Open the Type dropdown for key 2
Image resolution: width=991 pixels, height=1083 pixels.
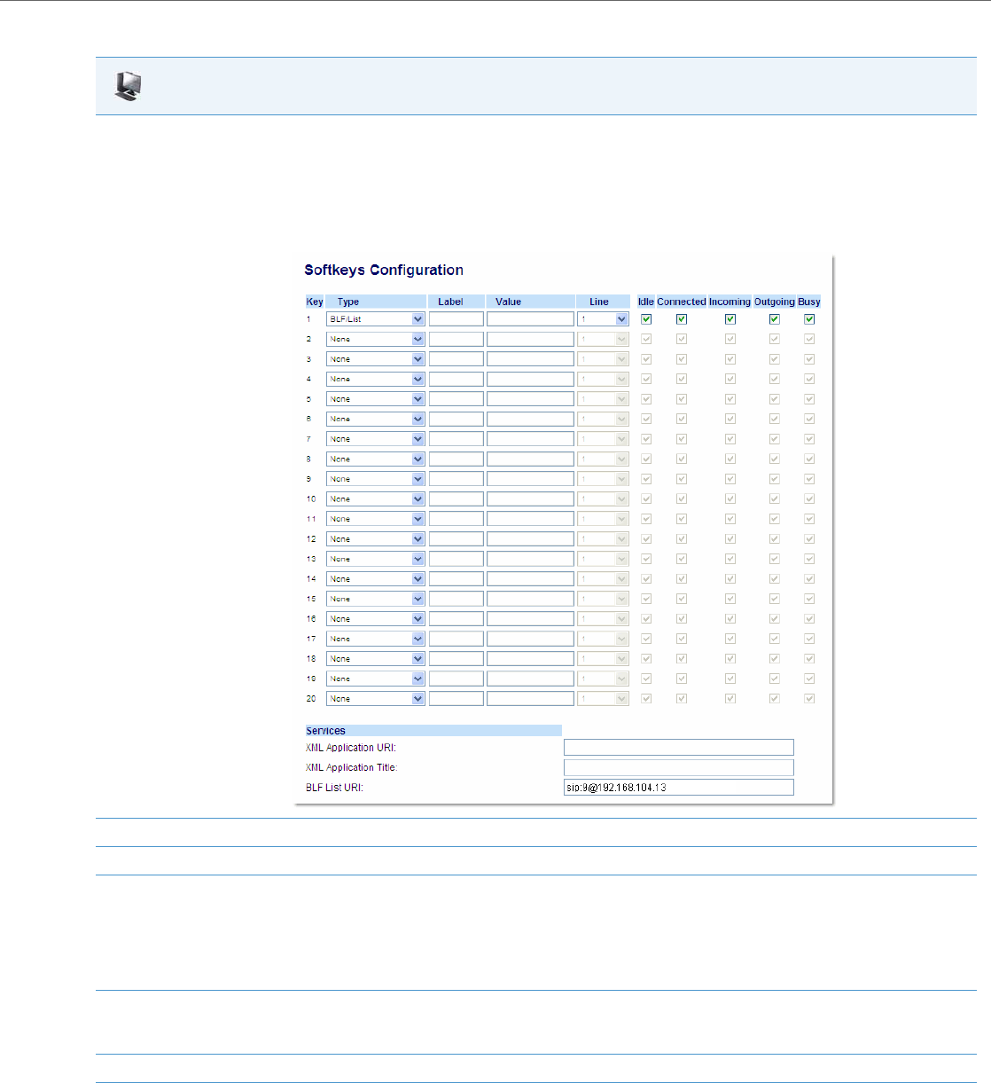pyautogui.click(x=376, y=339)
